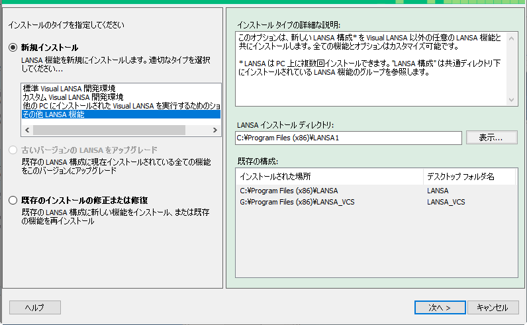
Task: Click the install type list's horizontal scrollbar thumb
Action: coord(109,130)
